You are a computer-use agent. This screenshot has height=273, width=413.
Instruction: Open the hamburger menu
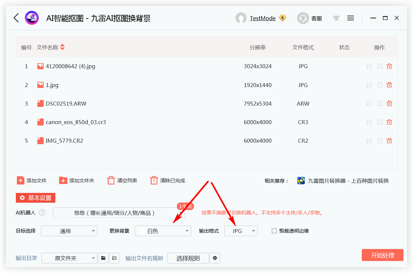pos(351,18)
